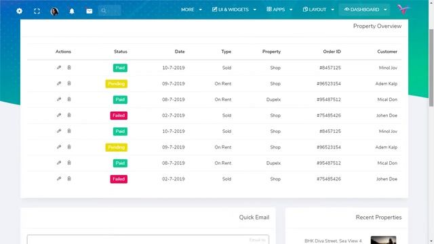Delete last Johen Doe failed order
Viewport: 434px width, 244px height.
click(x=69, y=179)
